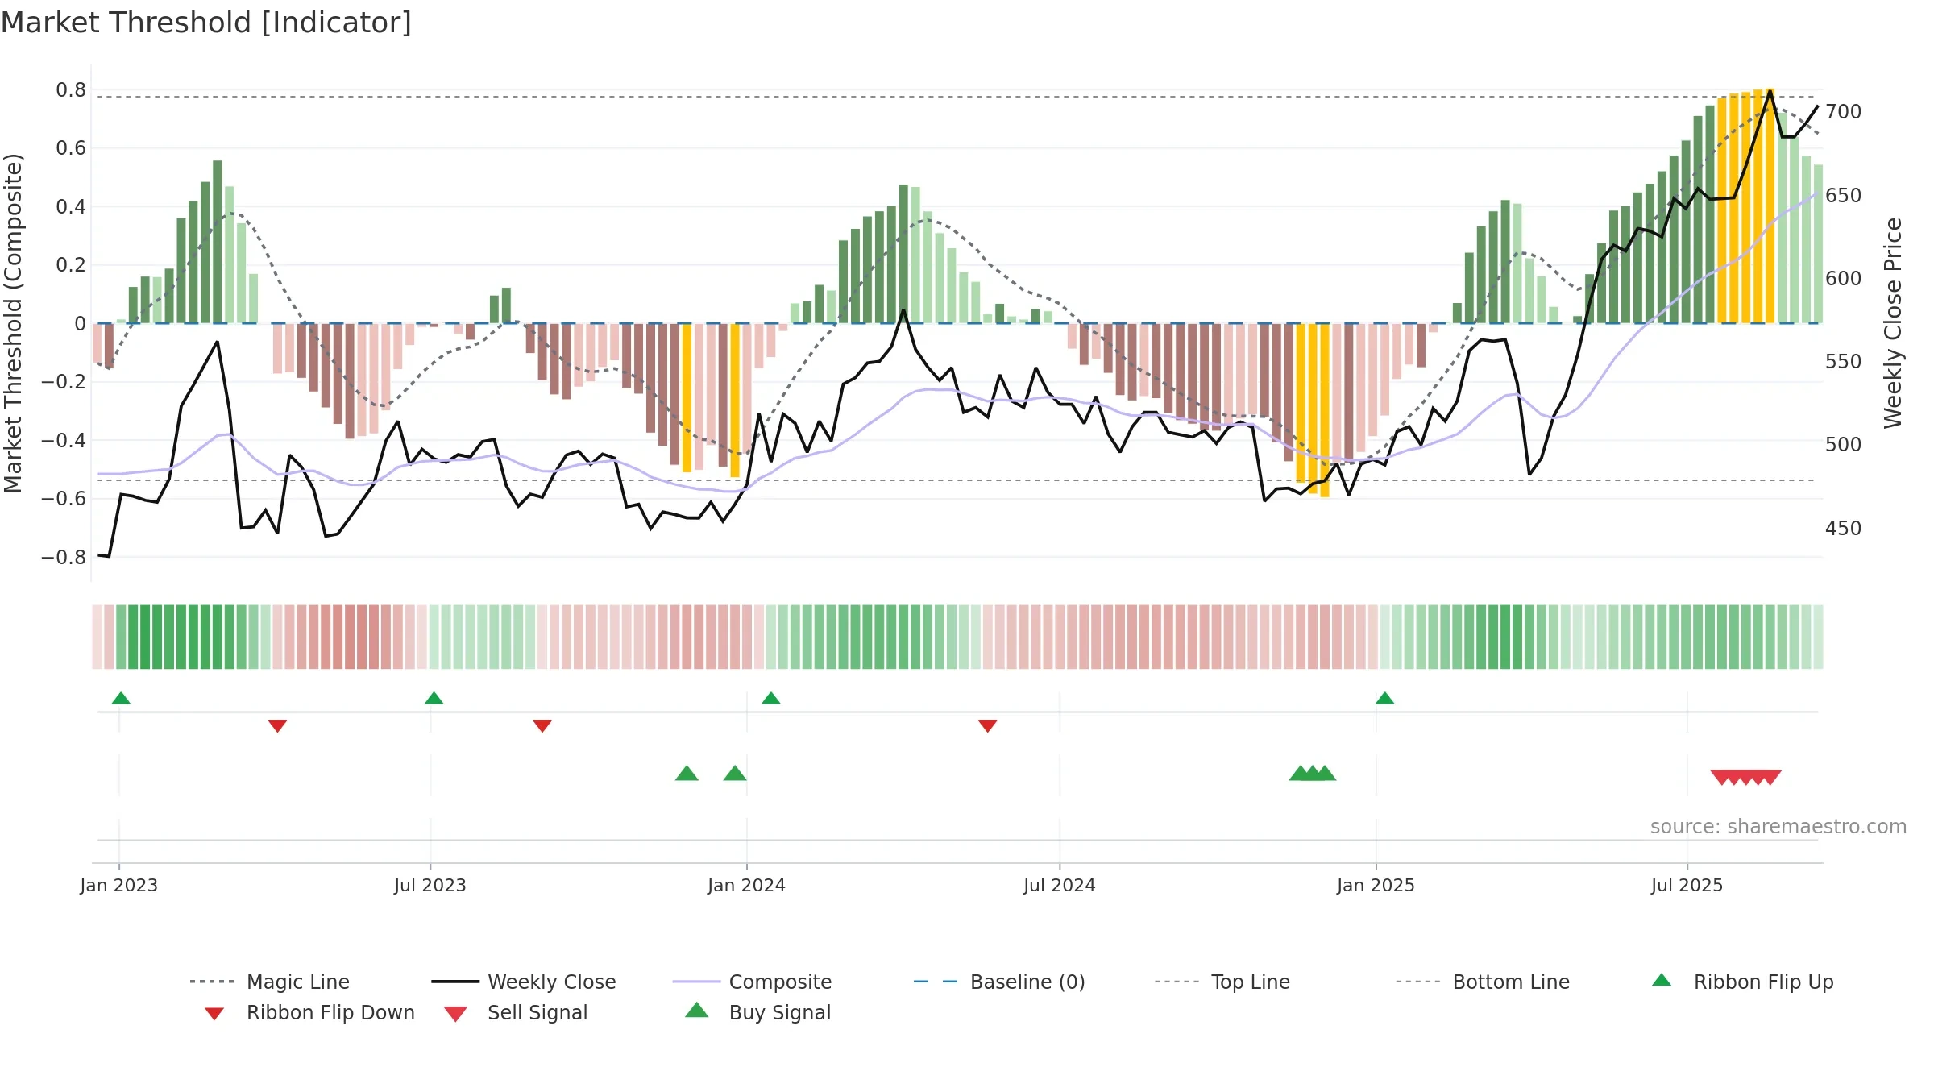Click the 0.8 tick on the left axis
Screen dimensions: 1934x1088
pos(71,90)
